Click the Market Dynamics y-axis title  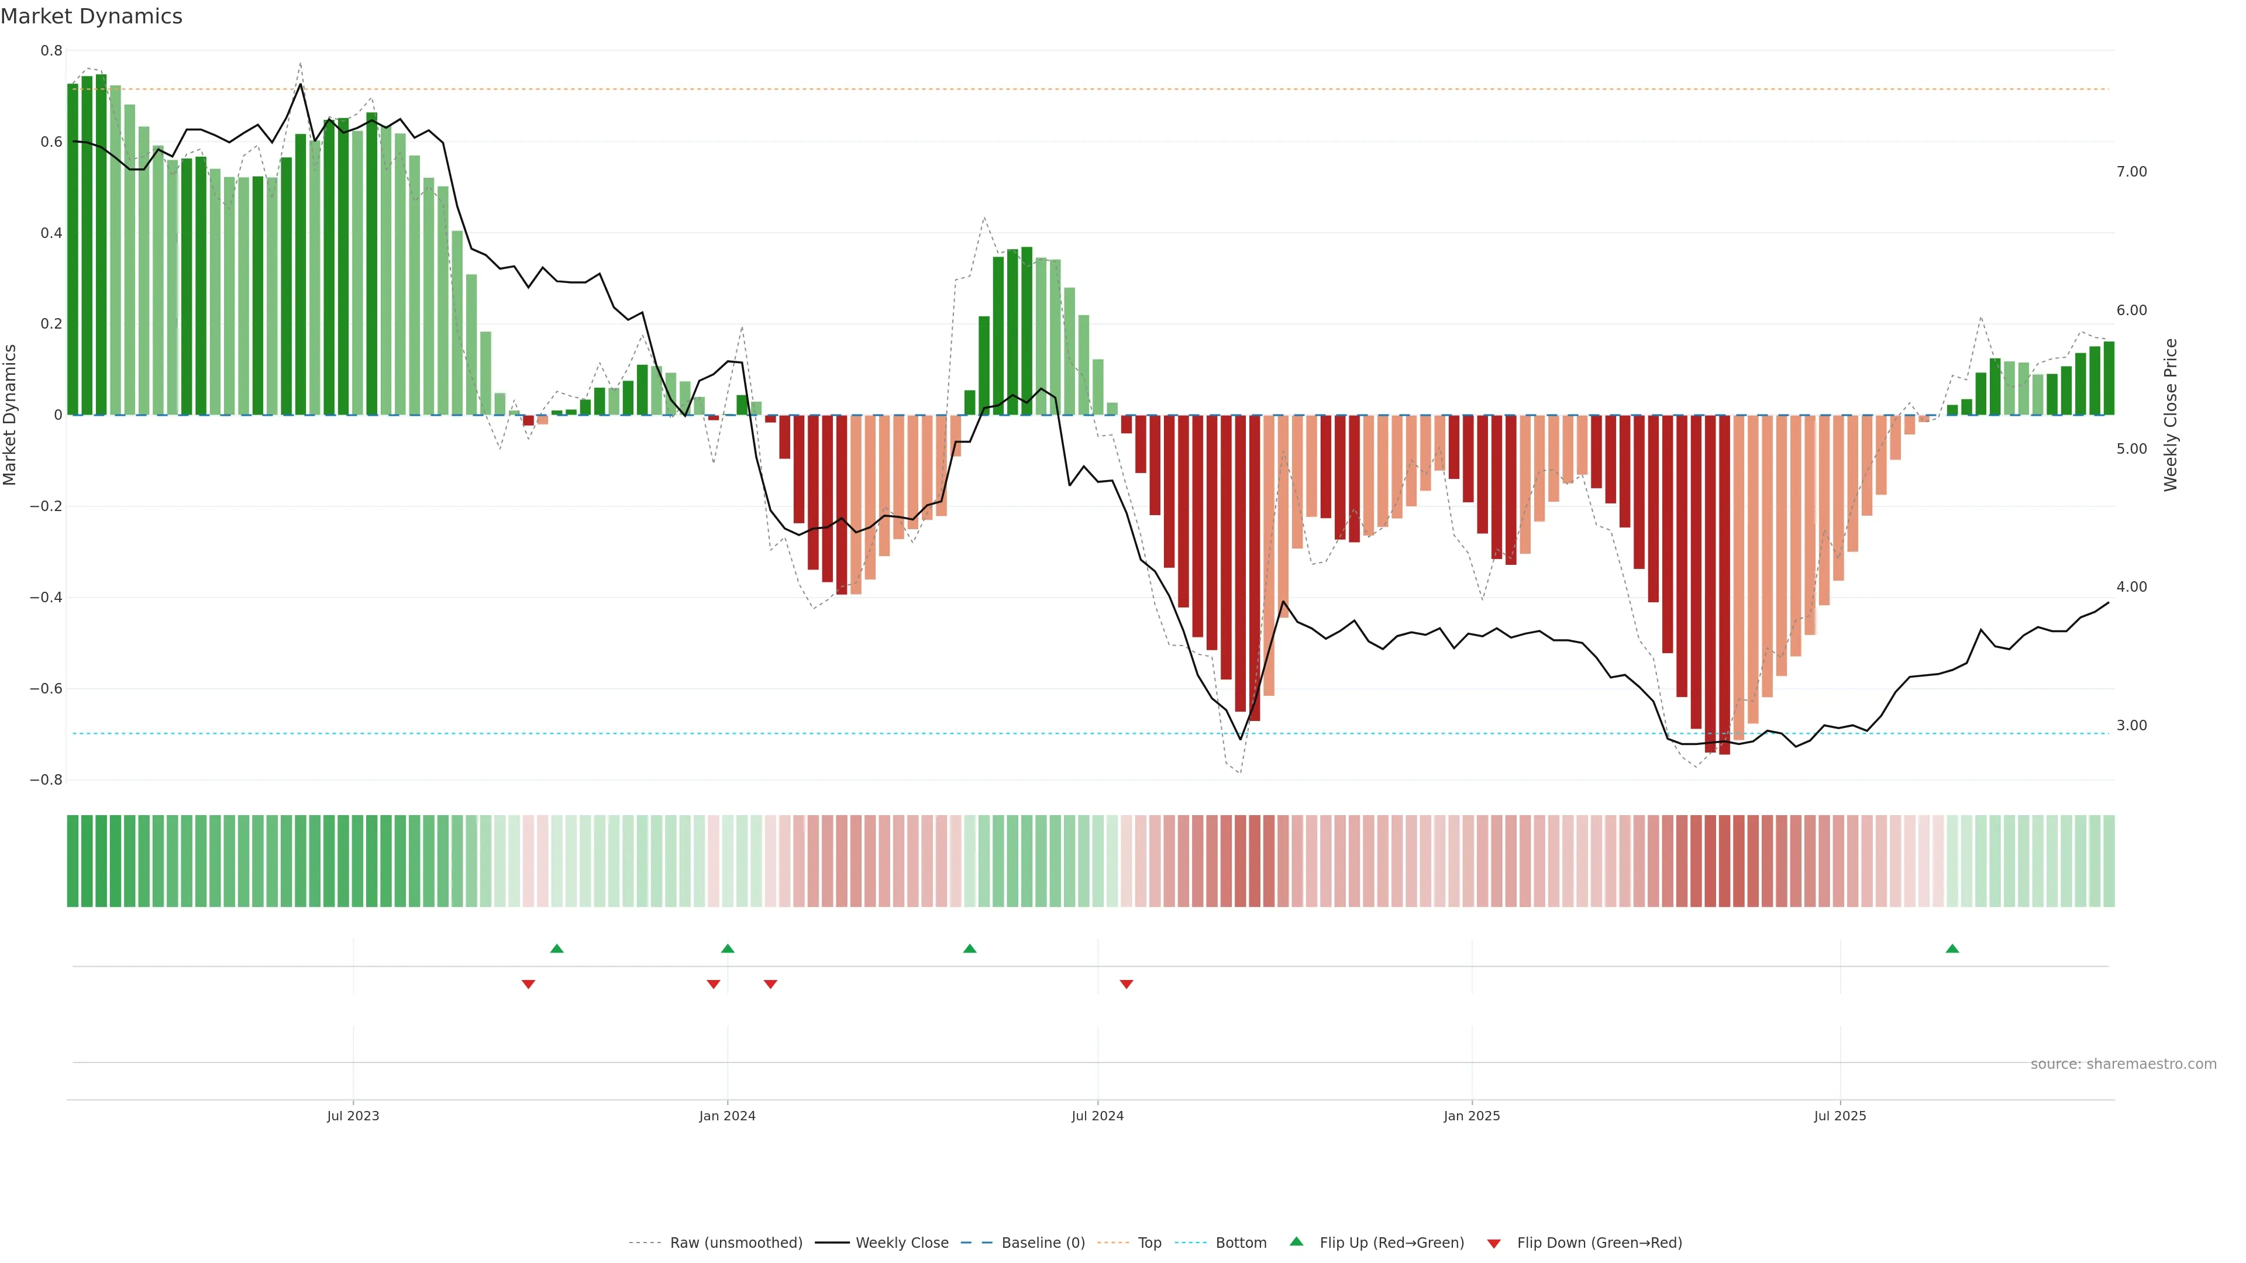pyautogui.click(x=9, y=415)
